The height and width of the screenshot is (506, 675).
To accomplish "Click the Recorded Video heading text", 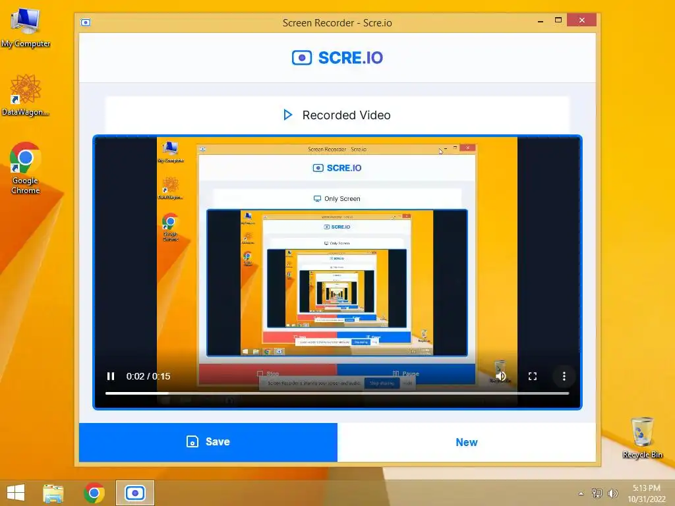I will pyautogui.click(x=346, y=115).
